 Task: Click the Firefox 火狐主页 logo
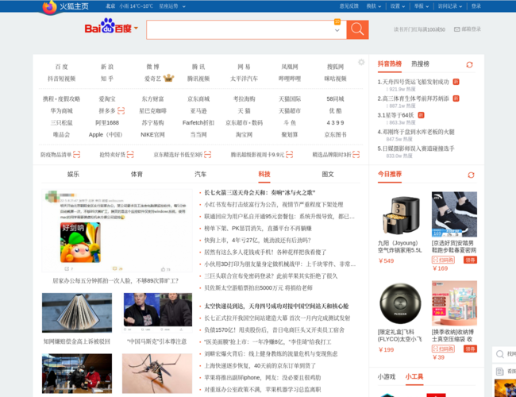click(65, 6)
